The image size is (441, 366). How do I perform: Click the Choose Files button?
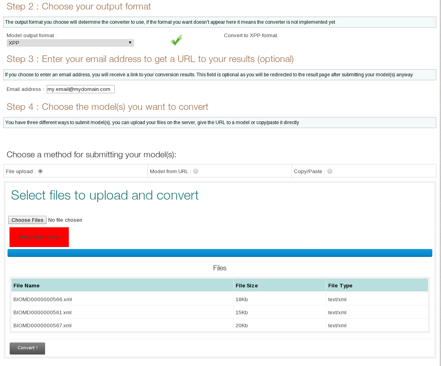(x=27, y=220)
